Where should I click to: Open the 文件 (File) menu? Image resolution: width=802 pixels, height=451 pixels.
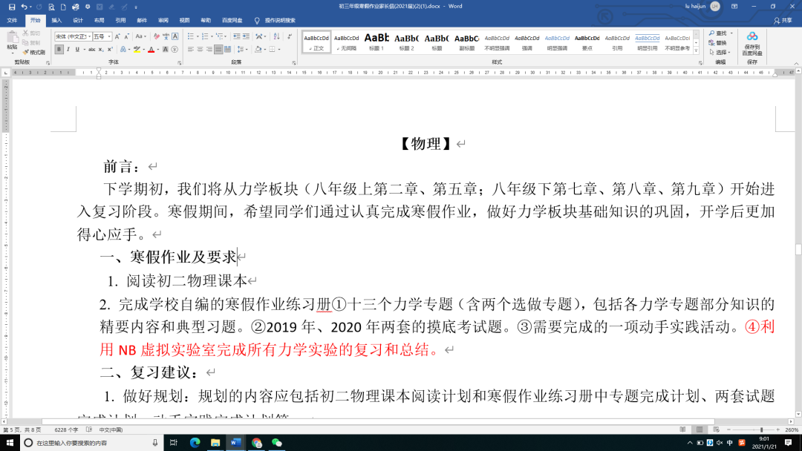[x=12, y=21]
